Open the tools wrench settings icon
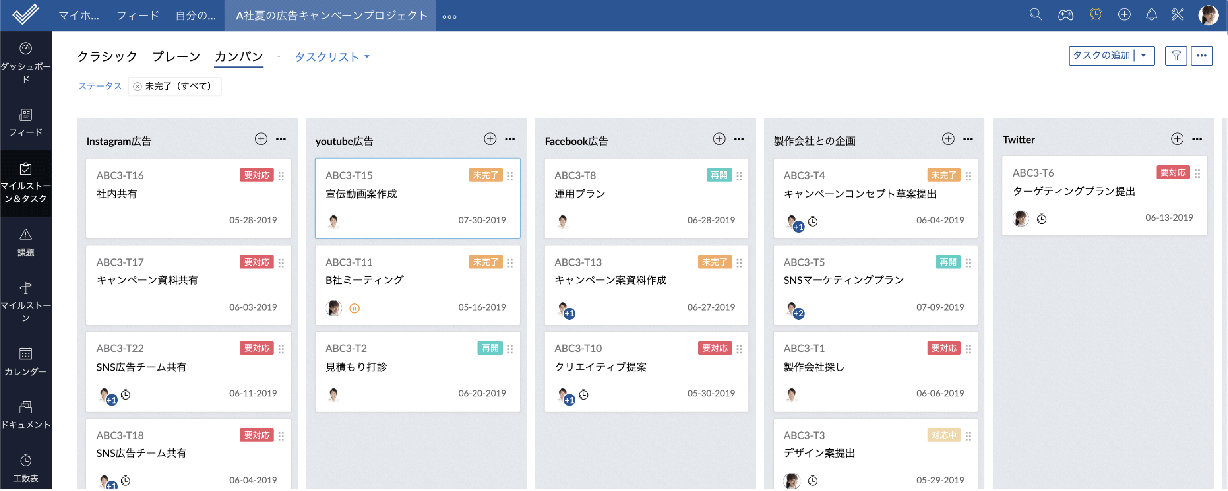The image size is (1228, 491). point(1177,15)
